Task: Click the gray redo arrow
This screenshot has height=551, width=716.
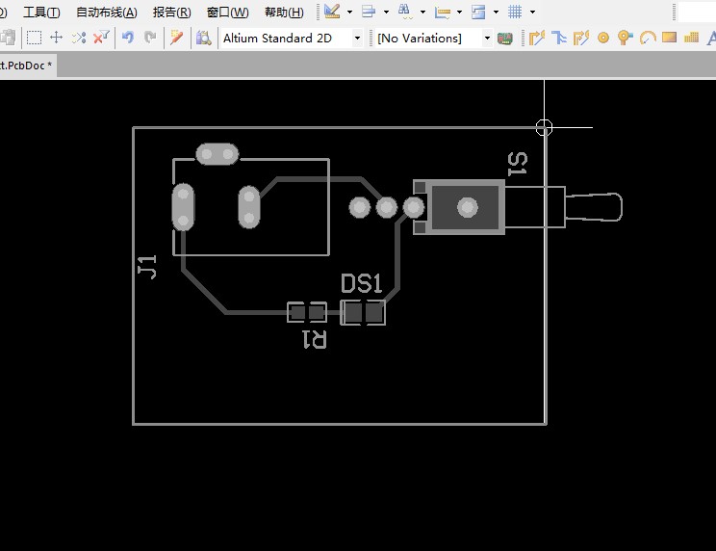Action: click(x=150, y=38)
